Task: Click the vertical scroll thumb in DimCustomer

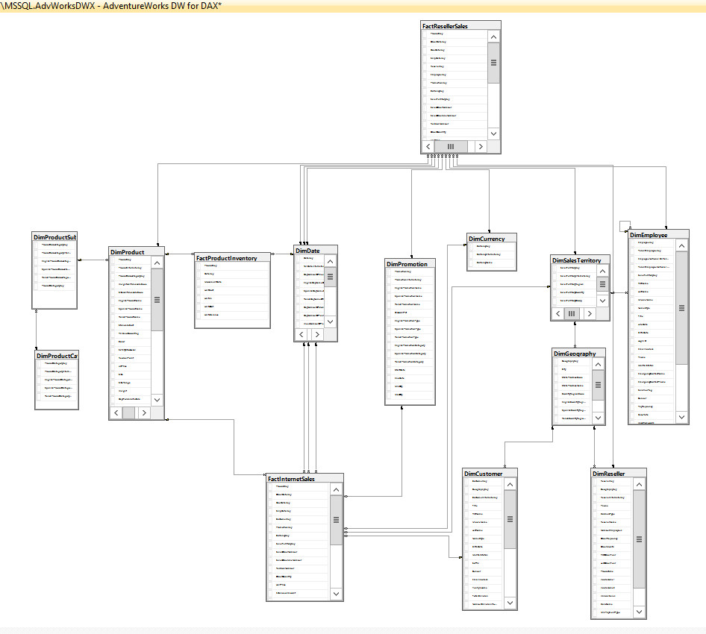Action: click(x=510, y=519)
